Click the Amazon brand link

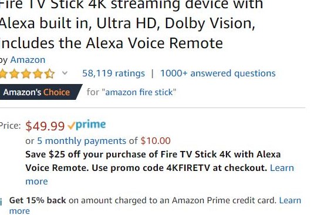pos(28,60)
